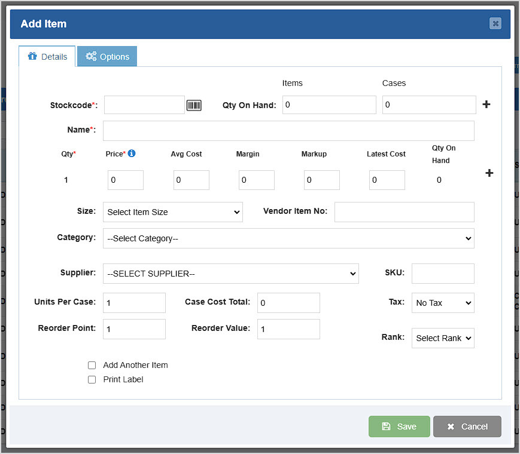Expand the Select Category dropdown
The width and height of the screenshot is (520, 454).
pos(288,238)
